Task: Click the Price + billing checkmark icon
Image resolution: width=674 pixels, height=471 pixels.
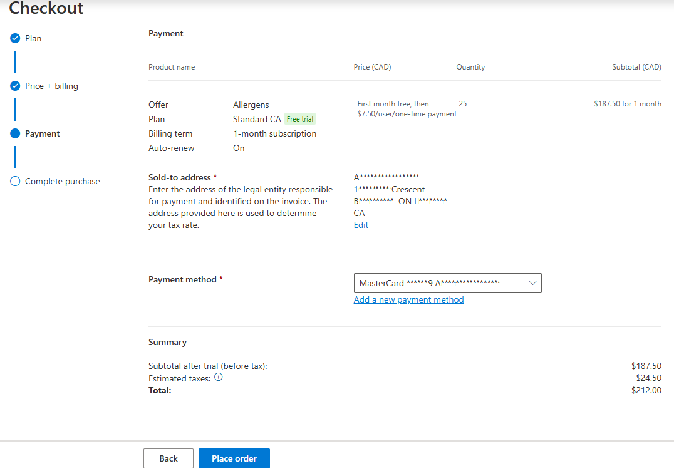Action: (x=15, y=86)
